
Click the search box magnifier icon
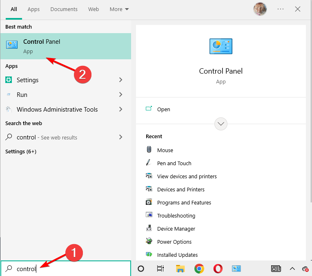point(9,268)
